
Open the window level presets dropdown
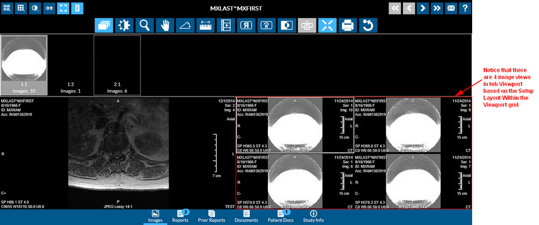coord(35,8)
